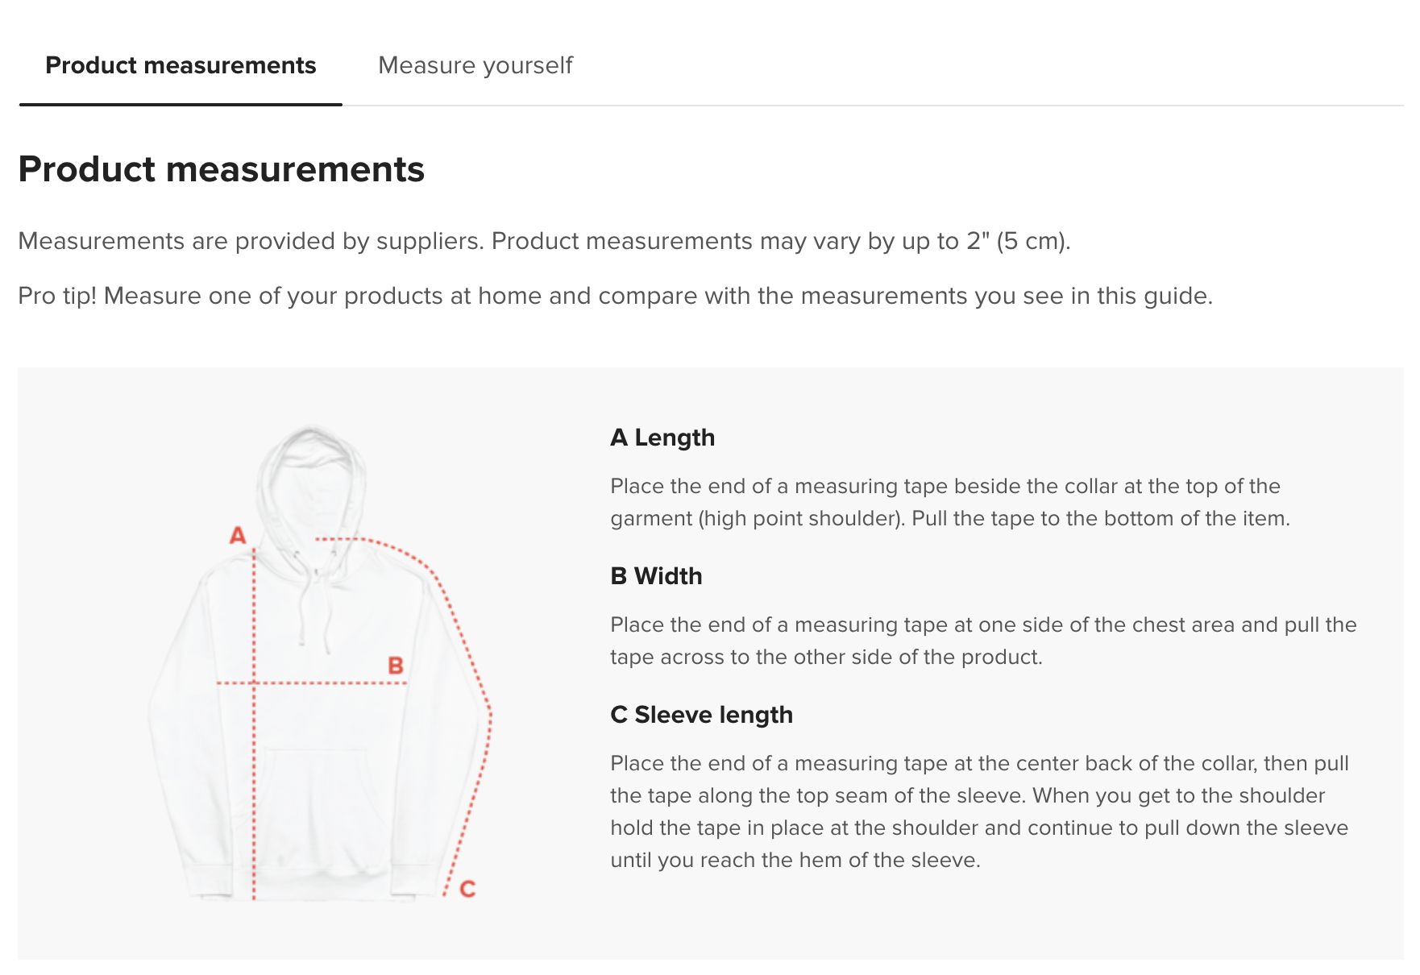Click the text about measurements provided by suppliers
This screenshot has height=975, width=1420.
point(544,241)
